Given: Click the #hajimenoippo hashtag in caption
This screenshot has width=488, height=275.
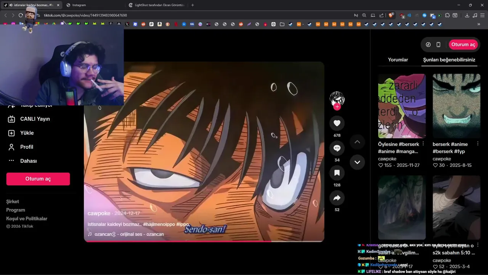Looking at the screenshot, I should click(159, 224).
